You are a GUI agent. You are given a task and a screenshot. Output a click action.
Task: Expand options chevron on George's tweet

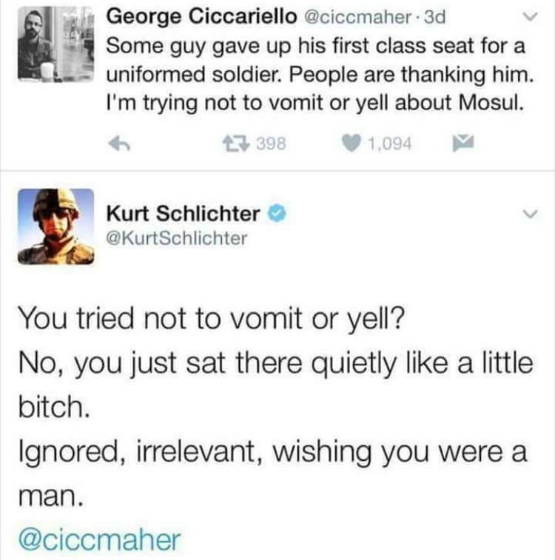[x=530, y=16]
